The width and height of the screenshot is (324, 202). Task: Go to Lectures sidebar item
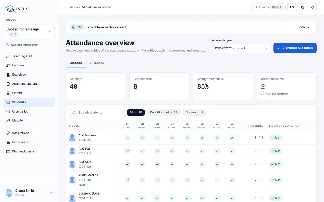(x=29, y=65)
